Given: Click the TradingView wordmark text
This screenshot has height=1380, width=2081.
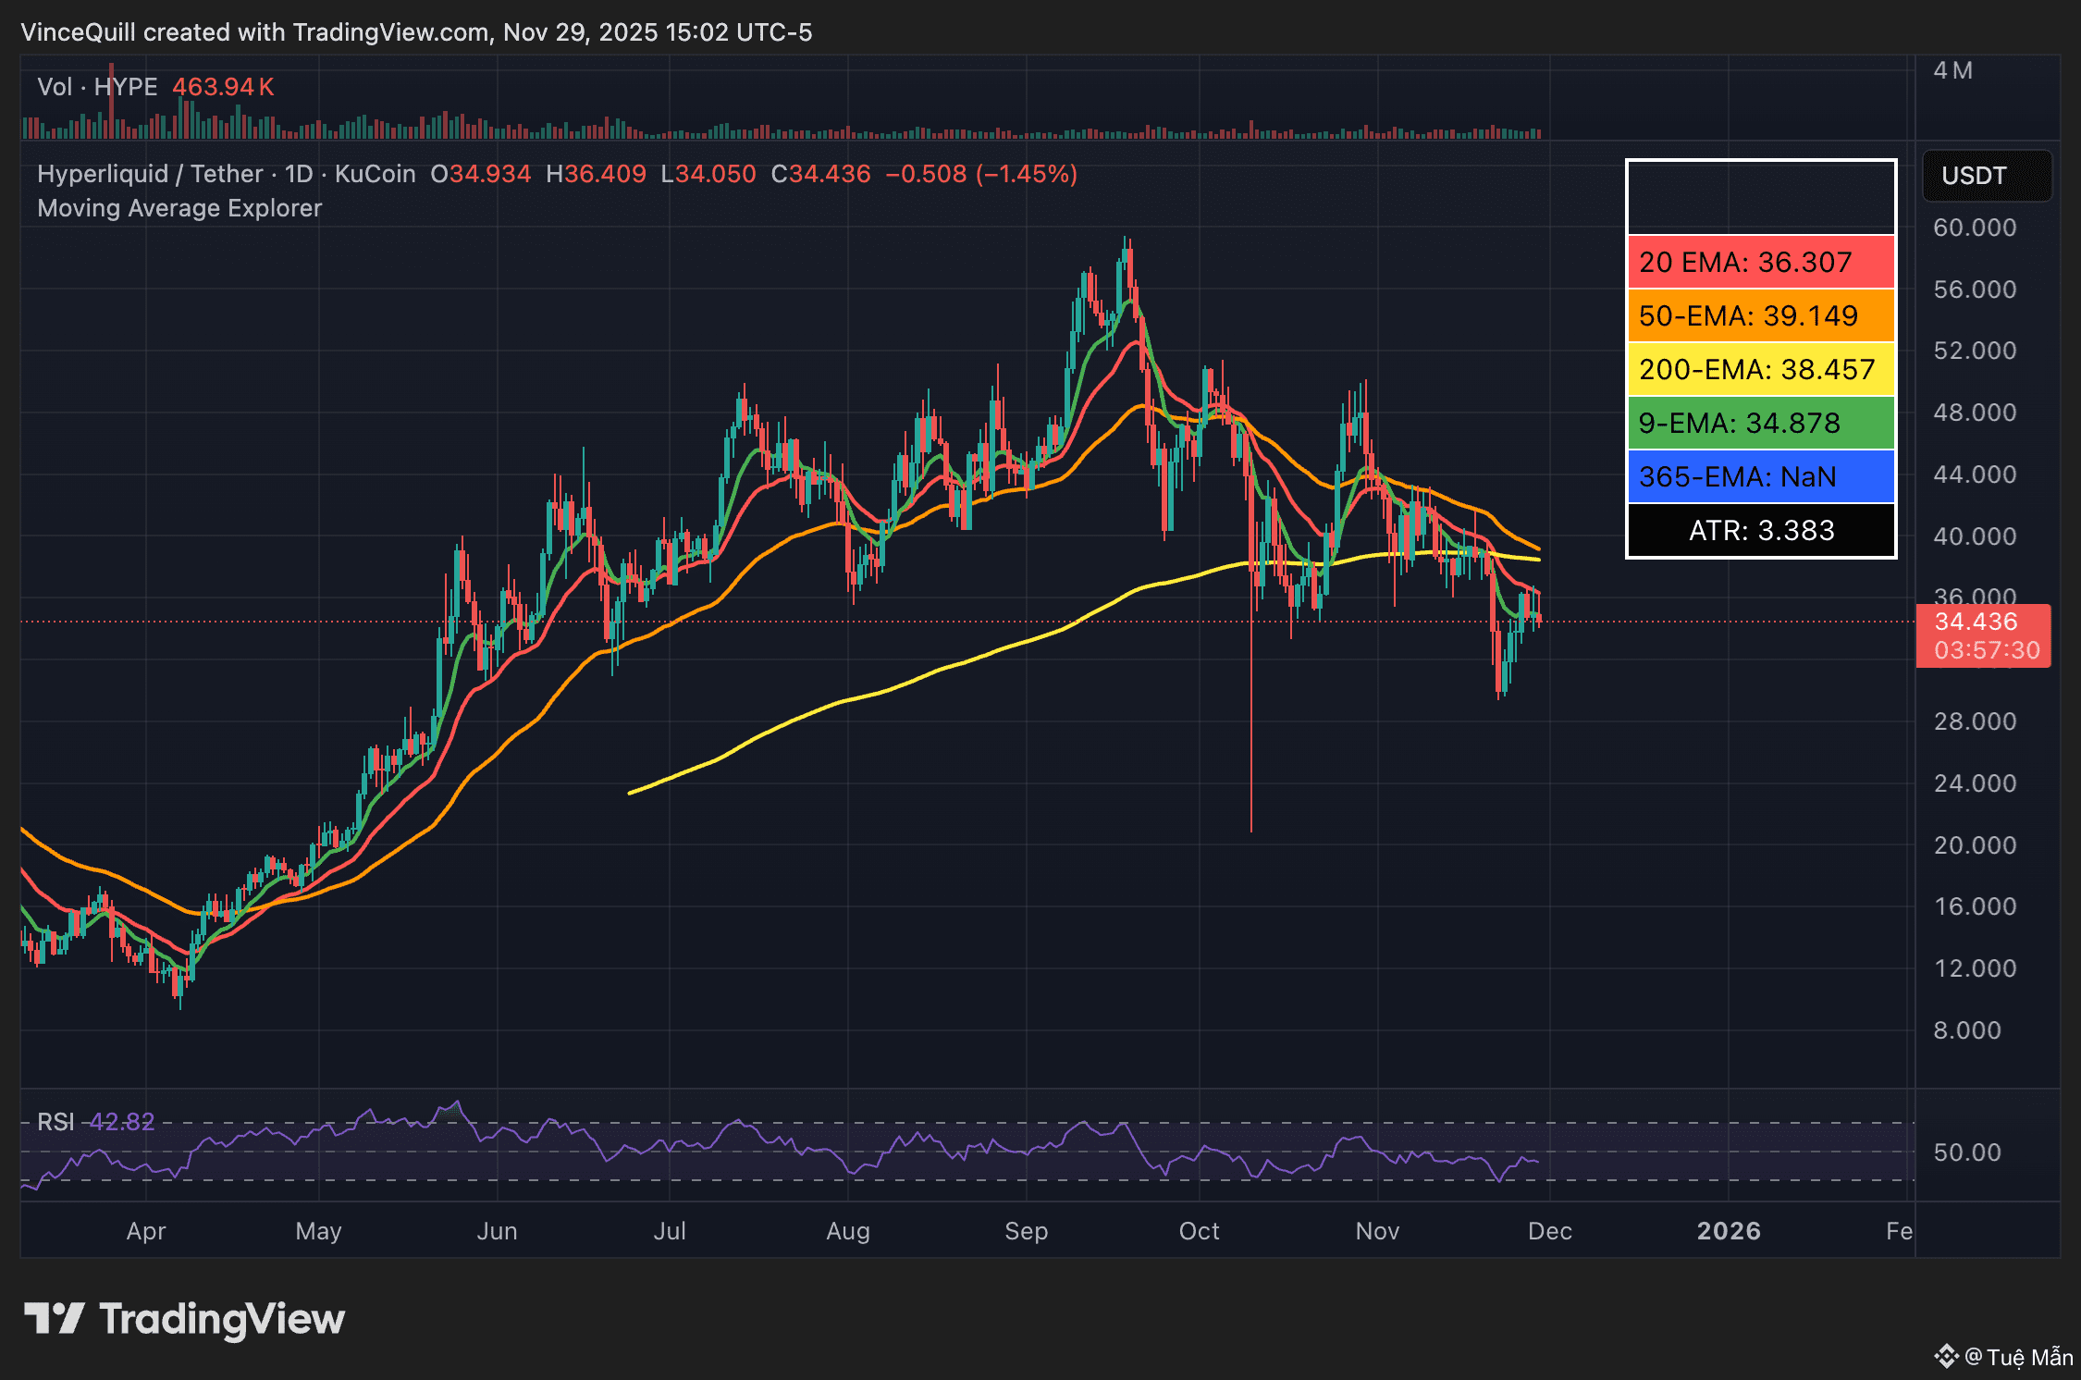Looking at the screenshot, I should pyautogui.click(x=222, y=1319).
